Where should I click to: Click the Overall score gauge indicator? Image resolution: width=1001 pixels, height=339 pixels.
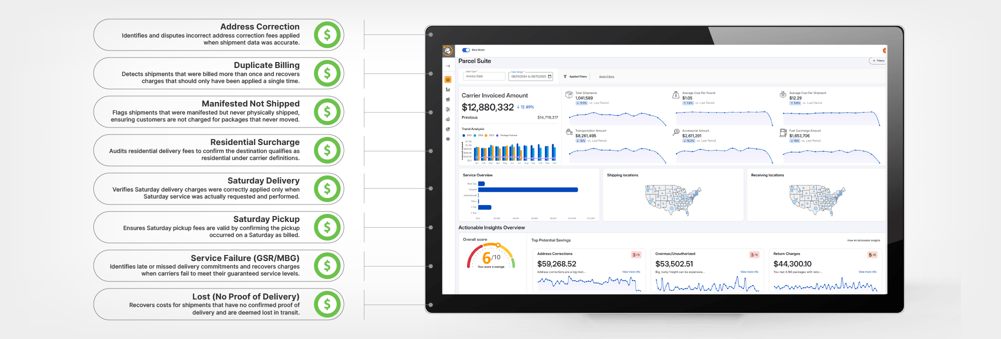pos(491,256)
